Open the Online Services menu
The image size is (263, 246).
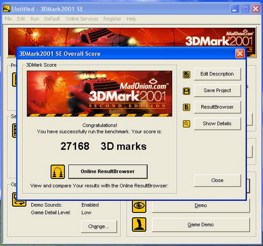pos(82,19)
